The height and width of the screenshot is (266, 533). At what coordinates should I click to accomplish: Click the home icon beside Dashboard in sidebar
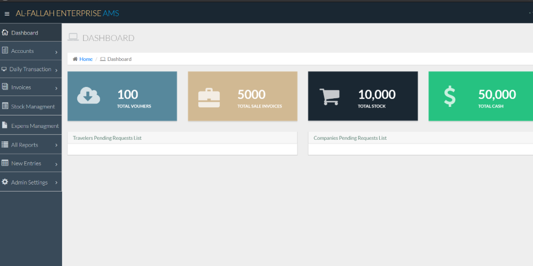[x=5, y=32]
